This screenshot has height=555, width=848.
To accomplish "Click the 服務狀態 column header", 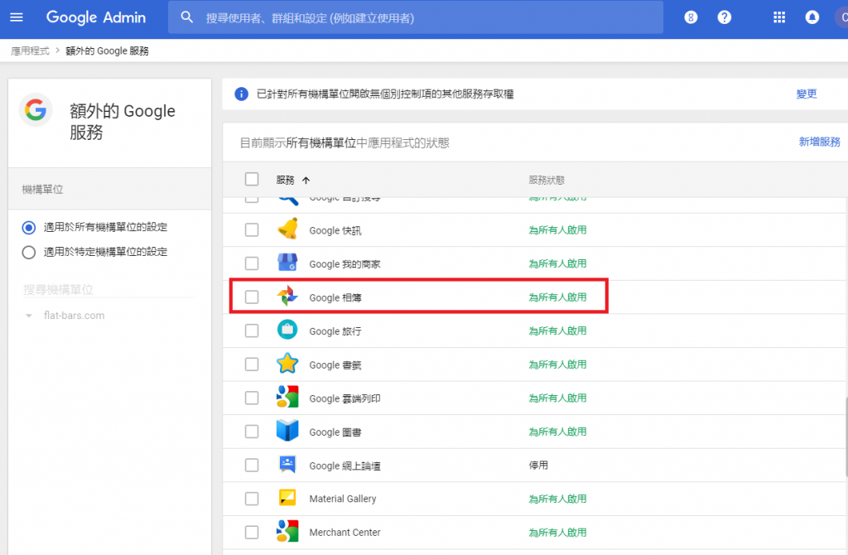I will click(x=547, y=180).
